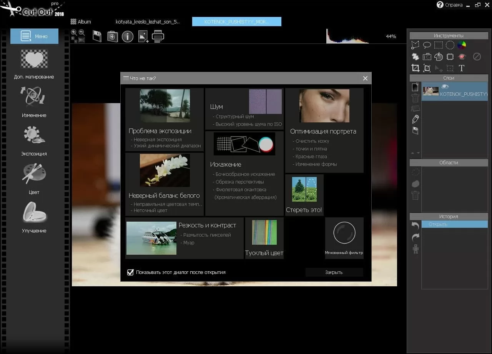Image resolution: width=492 pixels, height=354 pixels.
Task: Switch to the Album tab
Action: [81, 22]
